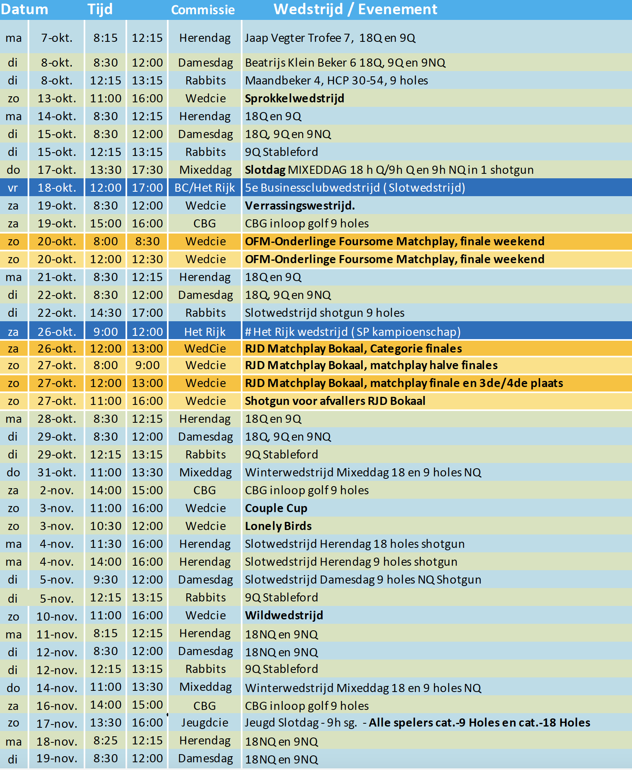The width and height of the screenshot is (632, 770).
Task: Select '9Q Stableford' event on 15-okt.
Action: 281,152
